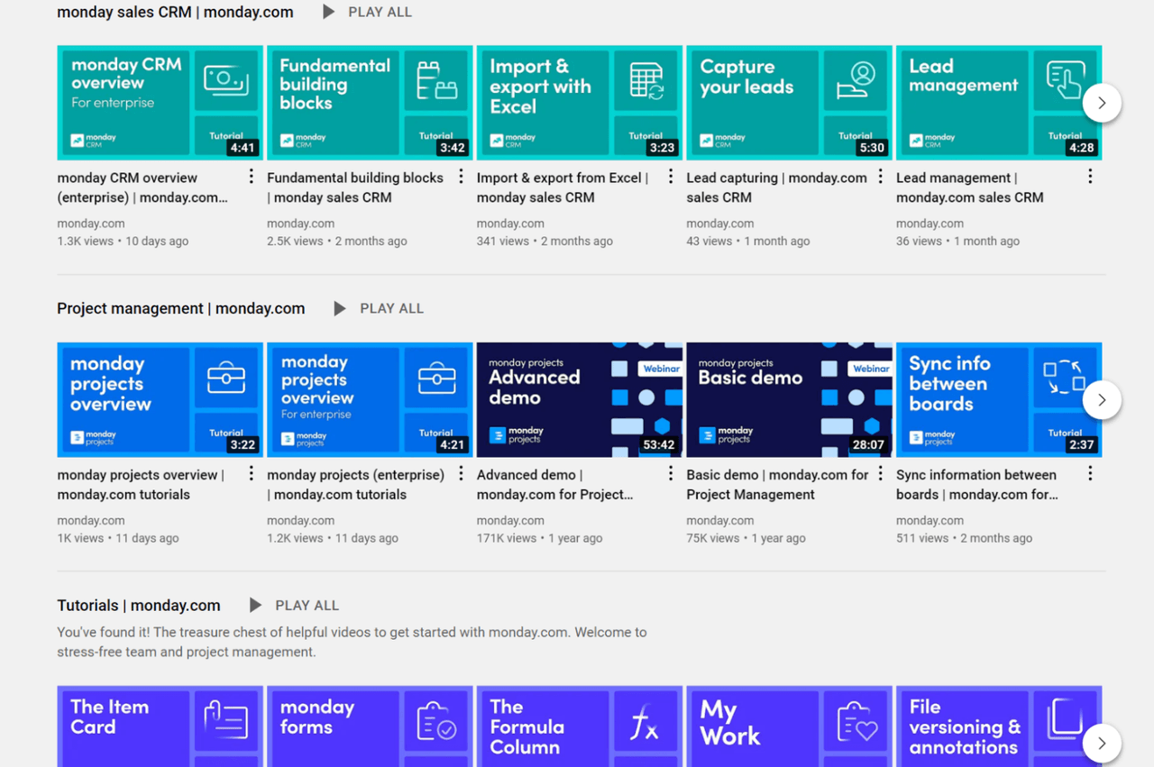The height and width of the screenshot is (767, 1154).
Task: Open video title Import & export from Excel
Action: tap(563, 187)
